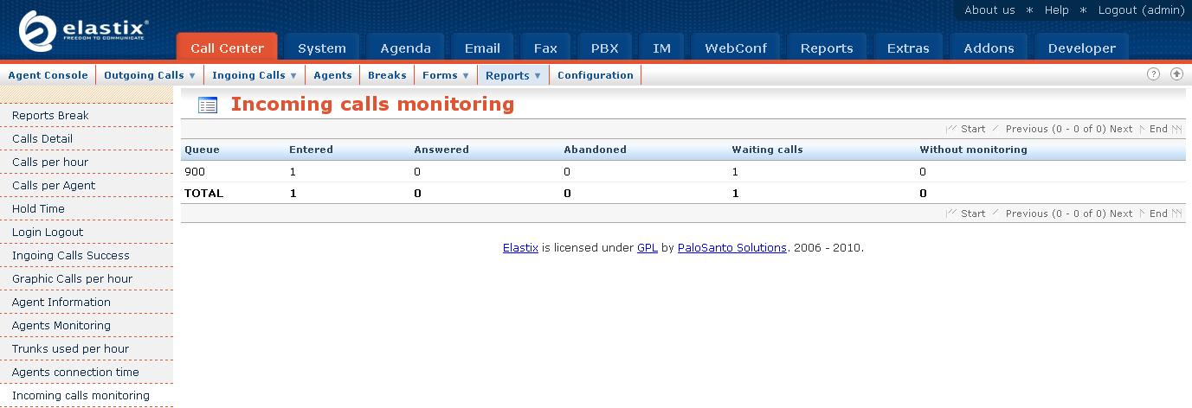Go to the Agent Console menu item

(x=48, y=75)
